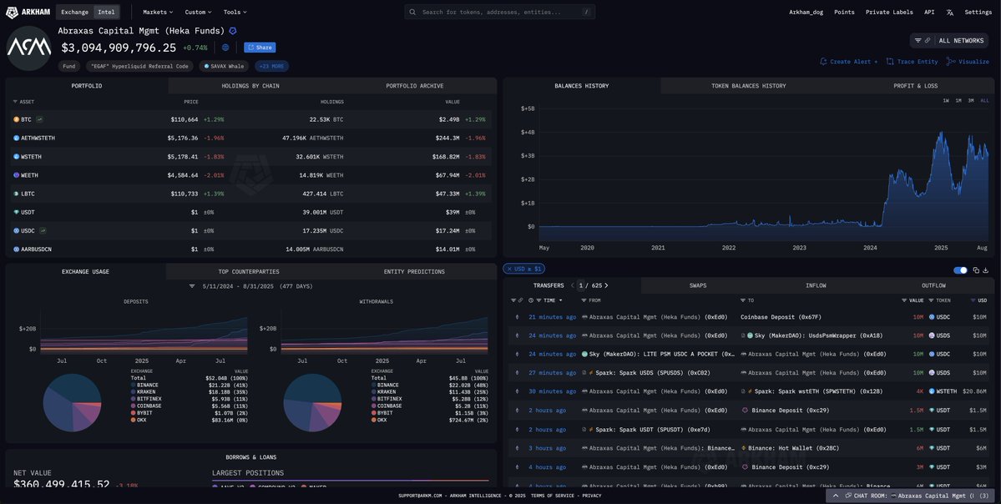Viewport: 1001px width, 504px height.
Task: Select the ALL chart range
Action: click(x=984, y=101)
